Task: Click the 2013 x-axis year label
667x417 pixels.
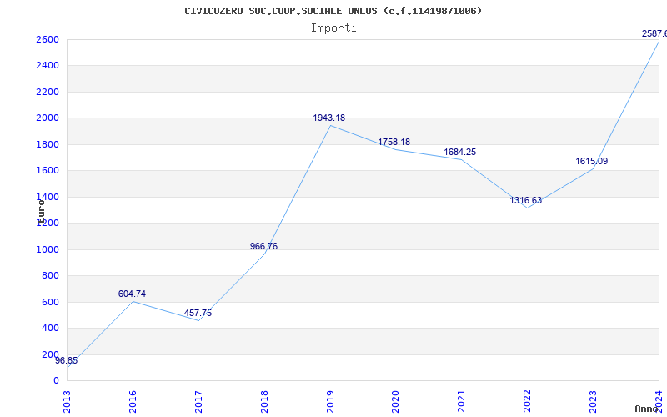Action: click(x=67, y=401)
